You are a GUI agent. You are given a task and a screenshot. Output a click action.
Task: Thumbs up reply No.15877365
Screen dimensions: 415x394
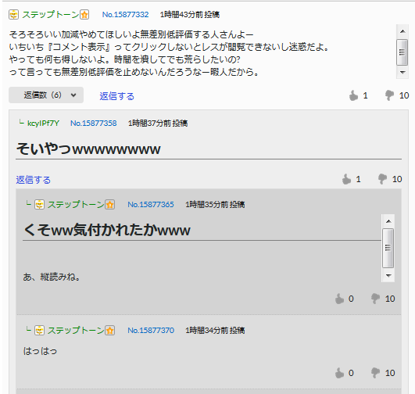(339, 299)
